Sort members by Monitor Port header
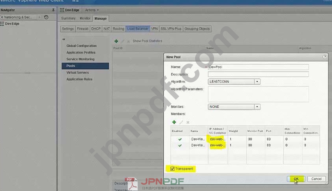The image size is (332, 191). point(256,131)
